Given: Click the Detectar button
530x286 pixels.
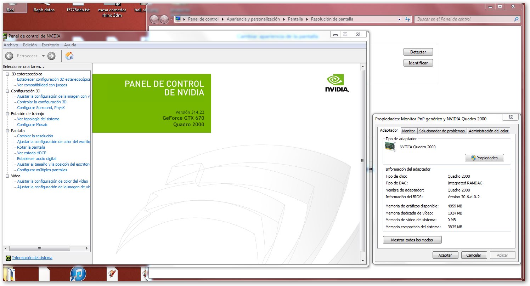Looking at the screenshot, I should click(418, 52).
